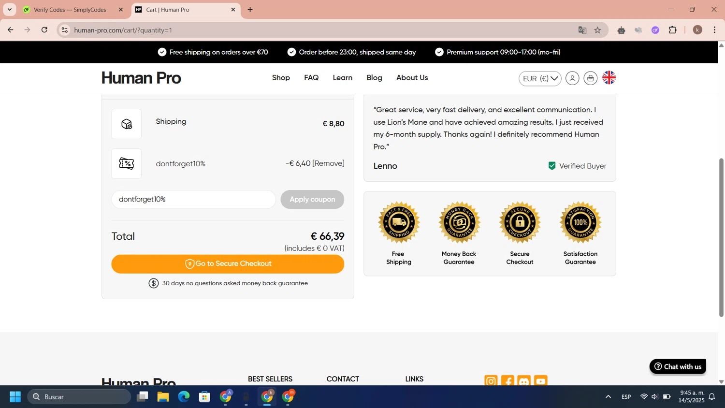
Task: Open the Chat with us widget
Action: point(678,366)
